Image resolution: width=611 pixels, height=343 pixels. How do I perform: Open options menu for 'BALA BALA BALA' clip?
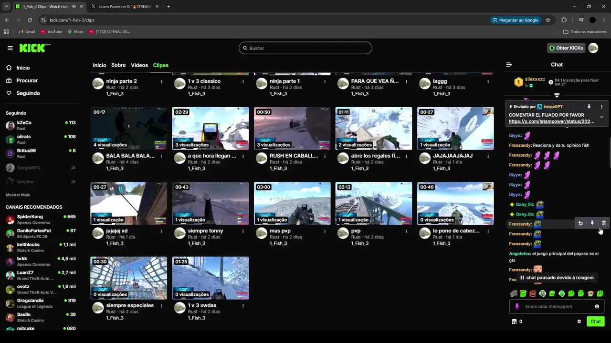tap(161, 156)
